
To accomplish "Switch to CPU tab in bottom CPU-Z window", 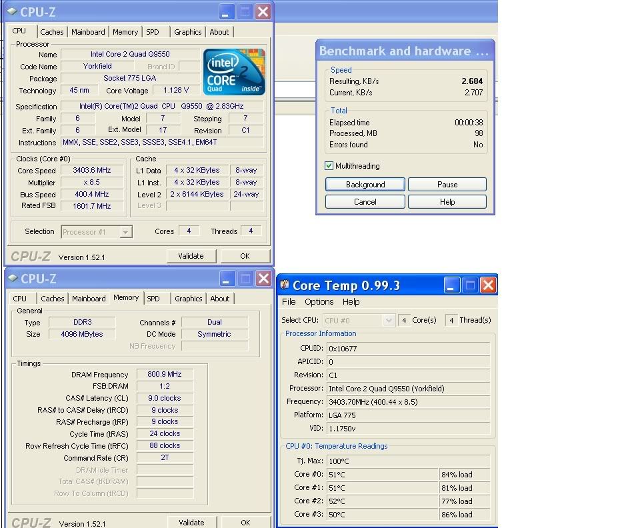I will point(19,299).
